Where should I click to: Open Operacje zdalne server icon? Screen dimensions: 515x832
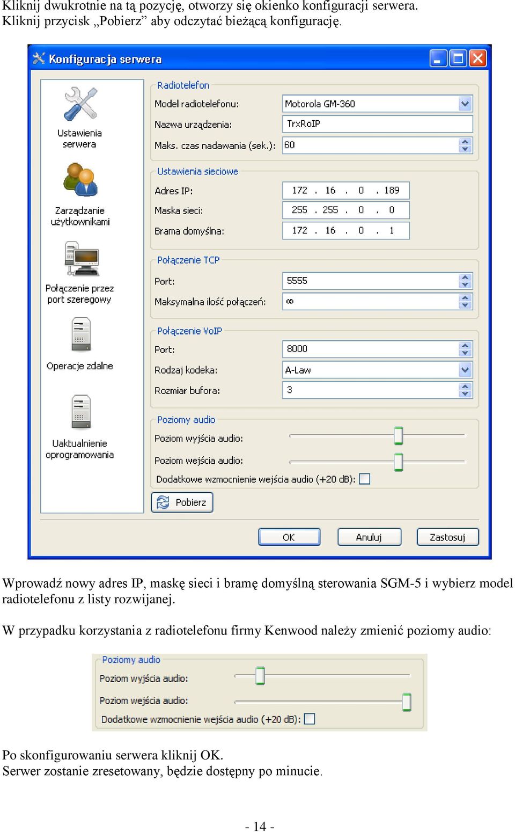[x=81, y=334]
